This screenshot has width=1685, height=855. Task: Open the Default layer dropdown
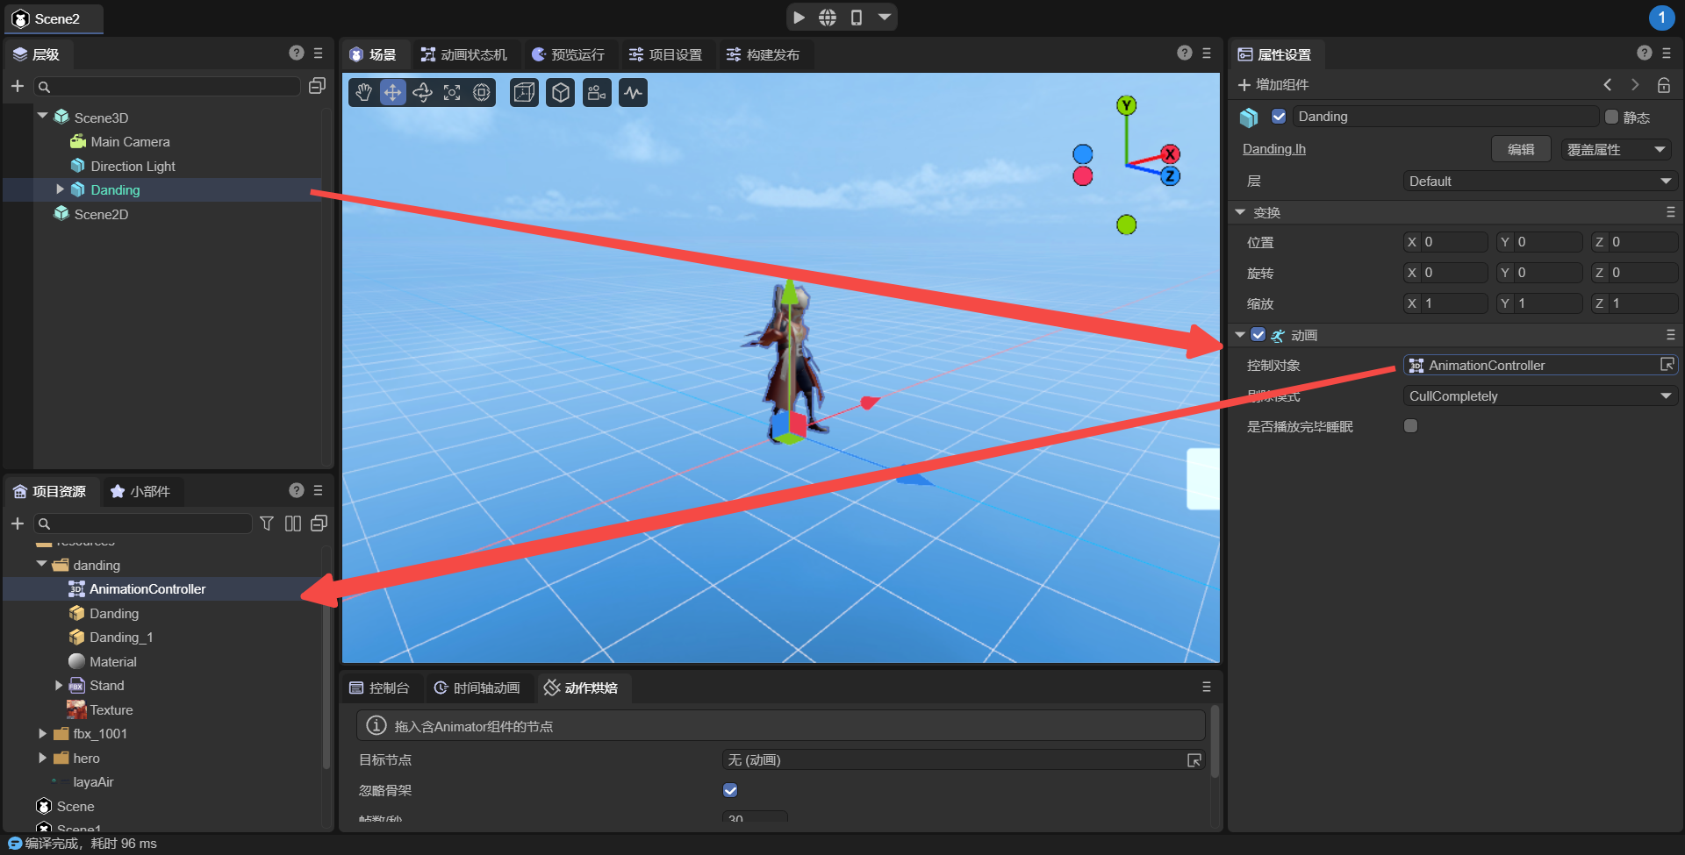1539,182
